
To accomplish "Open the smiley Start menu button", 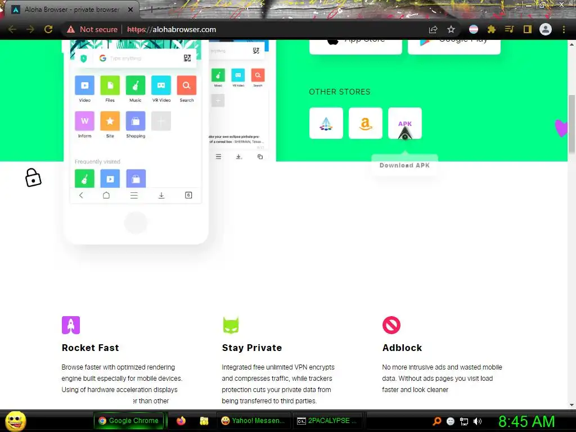I will (15, 421).
